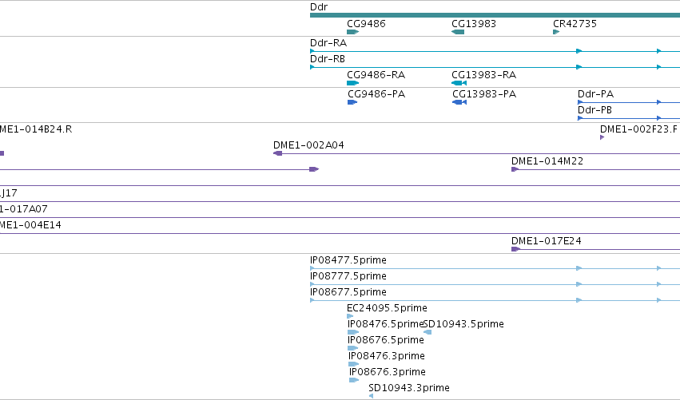
Task: Select the DME1-017E24 BAC start glyph
Action: click(x=515, y=249)
